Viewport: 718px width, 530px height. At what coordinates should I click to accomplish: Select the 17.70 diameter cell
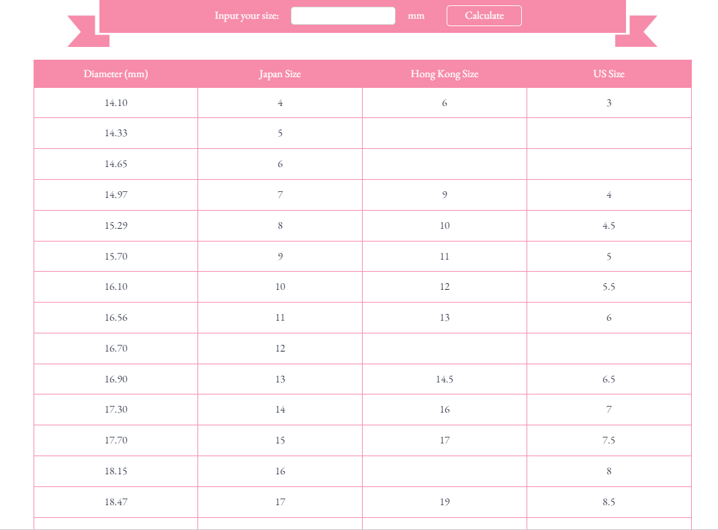(116, 440)
